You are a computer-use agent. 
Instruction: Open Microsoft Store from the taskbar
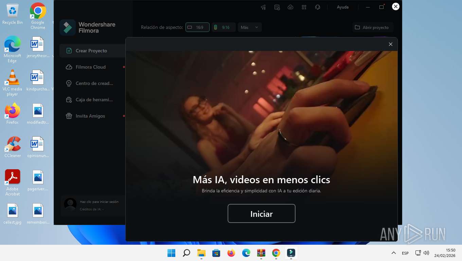(216, 253)
